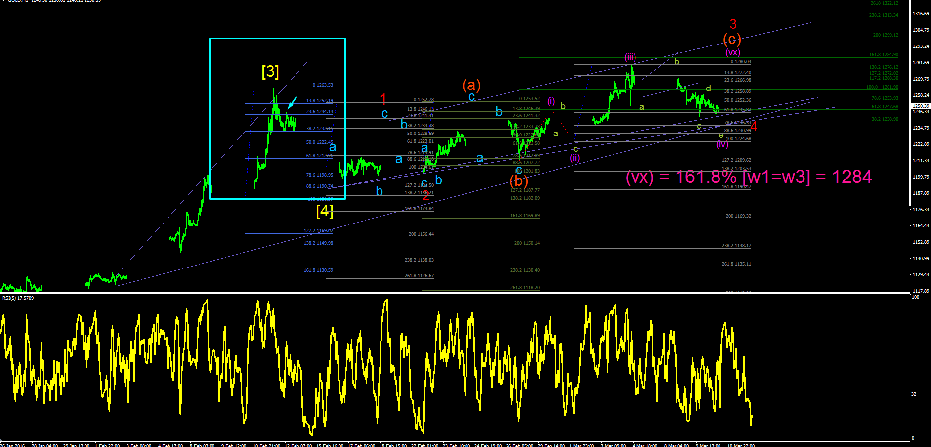Select the '0 1253.52' Fibonacci level label

(x=530, y=99)
